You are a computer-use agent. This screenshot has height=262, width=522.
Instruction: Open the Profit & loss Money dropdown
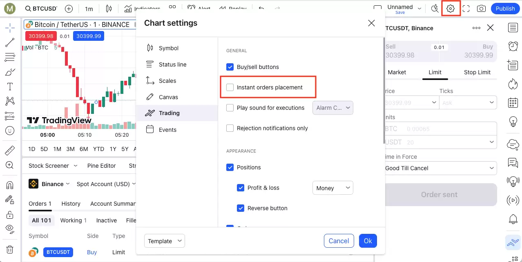pyautogui.click(x=333, y=188)
